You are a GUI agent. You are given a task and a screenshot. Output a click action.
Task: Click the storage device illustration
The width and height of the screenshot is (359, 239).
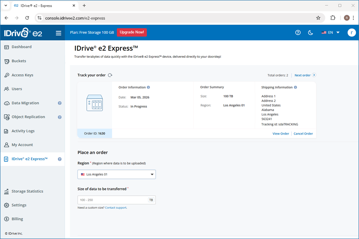pyautogui.click(x=95, y=103)
